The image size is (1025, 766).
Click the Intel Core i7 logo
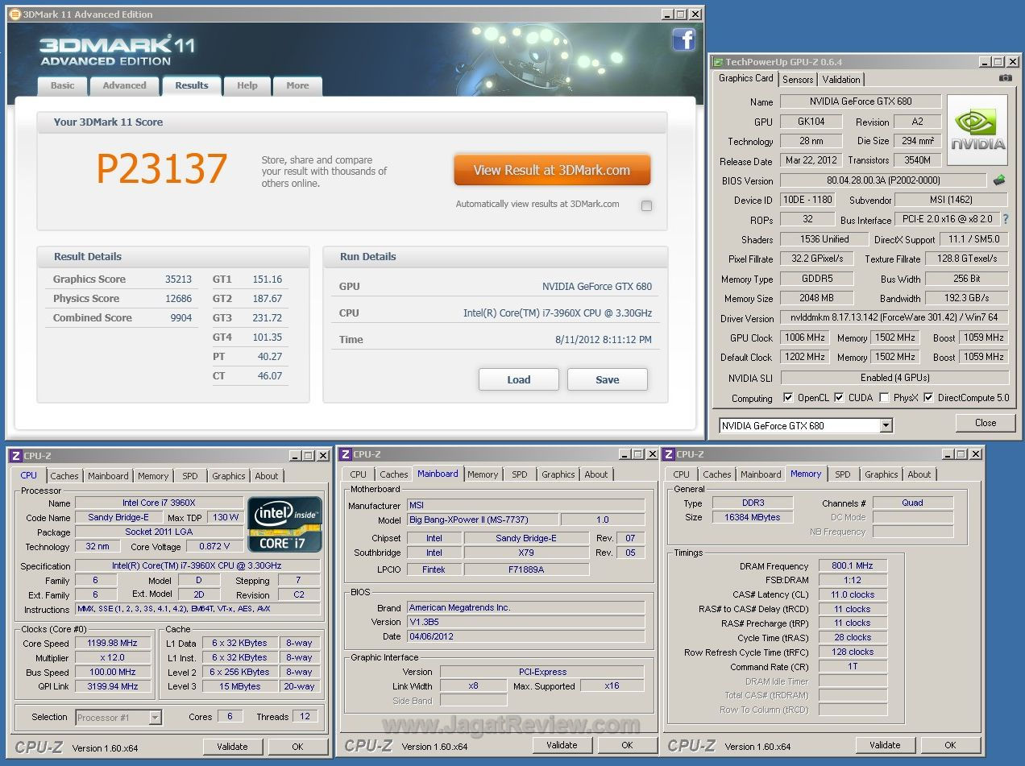pos(284,524)
